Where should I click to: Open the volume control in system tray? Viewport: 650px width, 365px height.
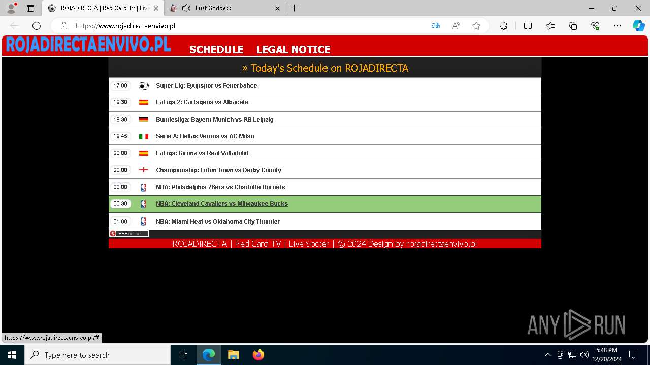(x=584, y=355)
